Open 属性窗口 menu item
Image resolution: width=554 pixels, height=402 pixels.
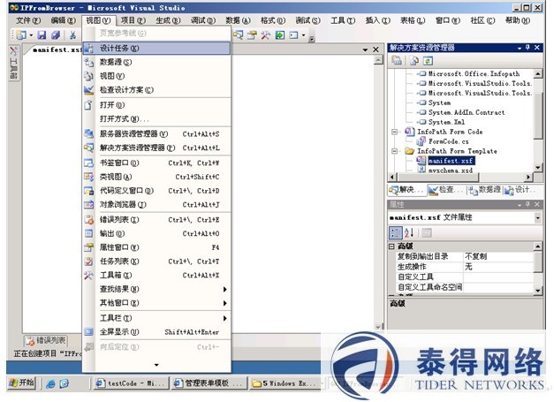[x=156, y=247]
